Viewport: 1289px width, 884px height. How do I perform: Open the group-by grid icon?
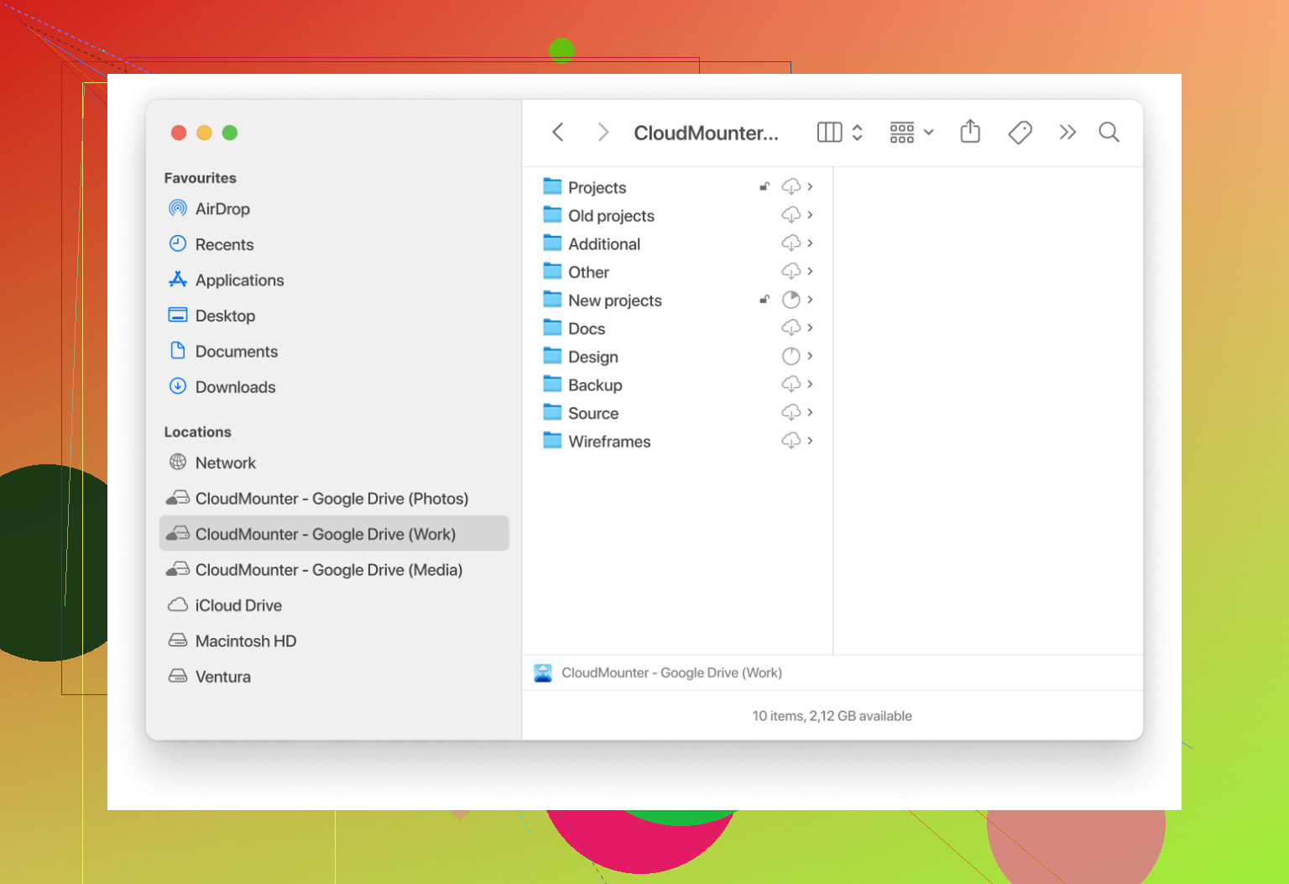point(902,132)
